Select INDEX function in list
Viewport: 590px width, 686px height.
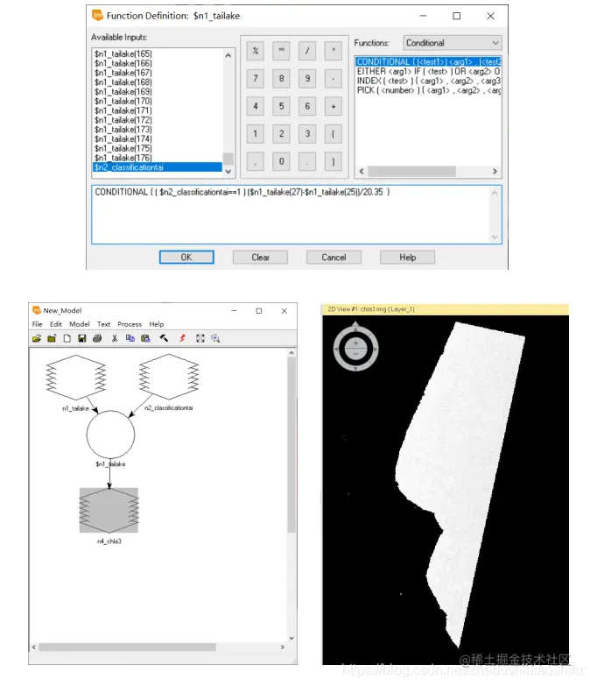click(x=428, y=81)
